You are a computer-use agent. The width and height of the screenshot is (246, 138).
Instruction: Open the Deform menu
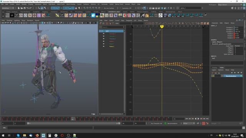tap(93, 4)
